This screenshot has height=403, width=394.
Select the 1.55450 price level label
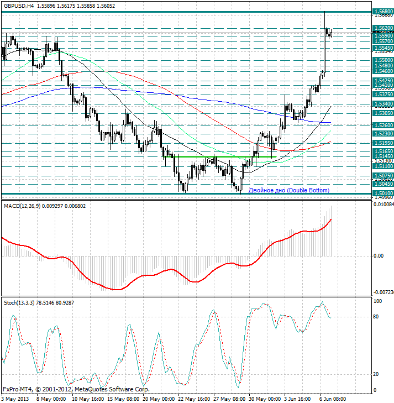383,48
